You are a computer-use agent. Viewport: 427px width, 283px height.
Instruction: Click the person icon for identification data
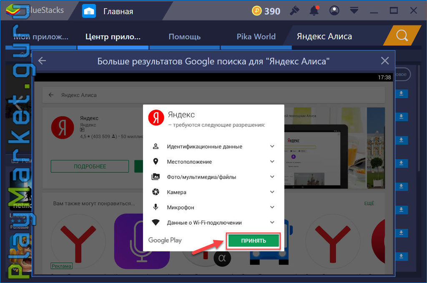pos(156,146)
